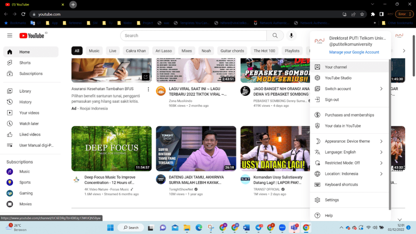Click the YouTube logo

[x=32, y=36]
